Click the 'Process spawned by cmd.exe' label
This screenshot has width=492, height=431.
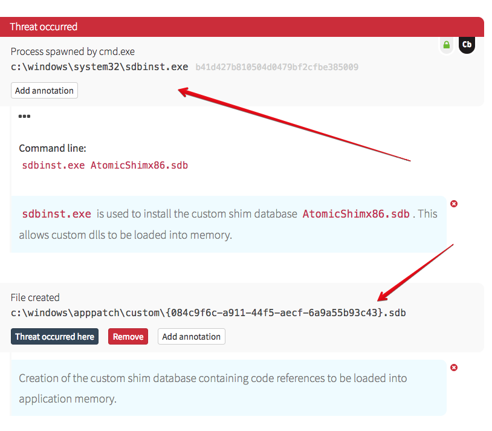[x=73, y=52]
